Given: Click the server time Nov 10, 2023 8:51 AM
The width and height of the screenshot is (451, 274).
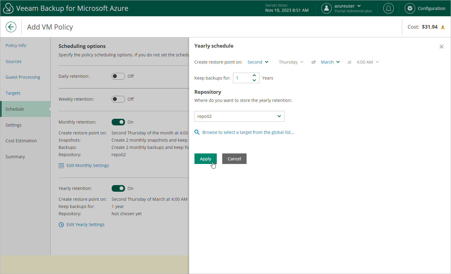Looking at the screenshot, I should click(287, 10).
